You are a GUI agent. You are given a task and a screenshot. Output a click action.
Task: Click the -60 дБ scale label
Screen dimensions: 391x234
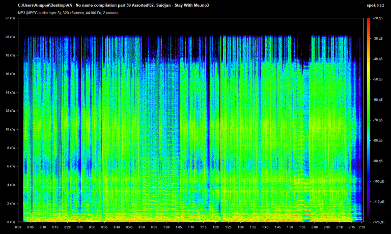[378, 100]
